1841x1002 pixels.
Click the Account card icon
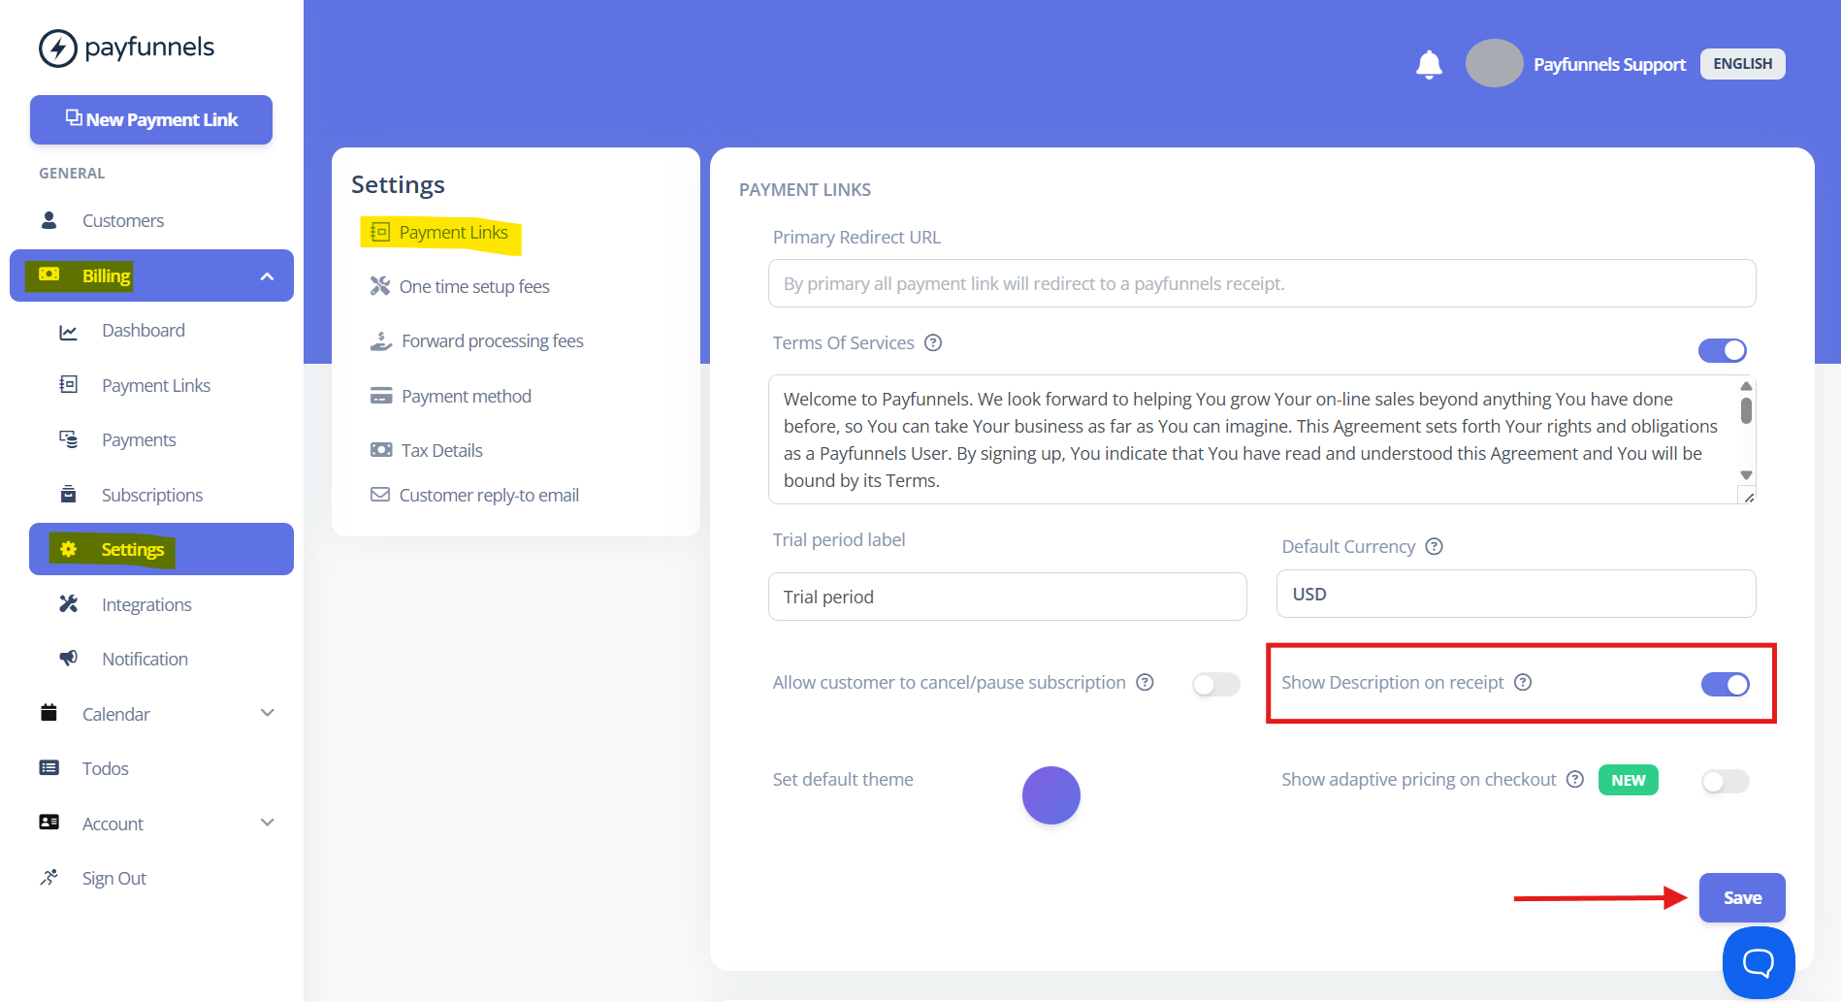coord(48,822)
